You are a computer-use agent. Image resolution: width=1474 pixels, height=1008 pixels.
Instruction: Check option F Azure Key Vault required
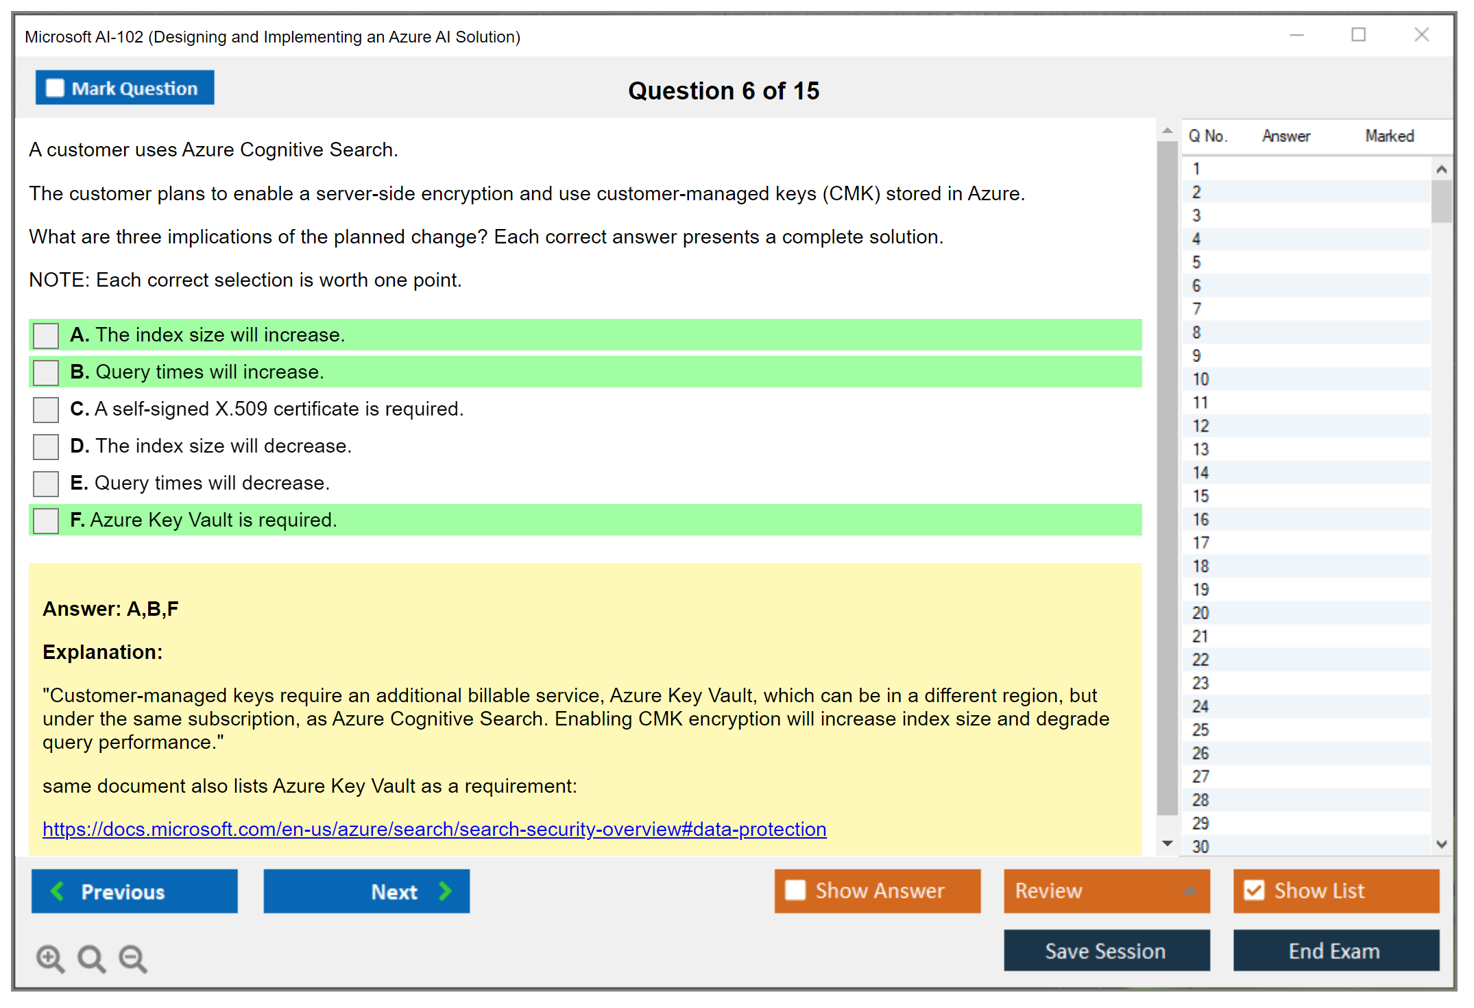46,520
